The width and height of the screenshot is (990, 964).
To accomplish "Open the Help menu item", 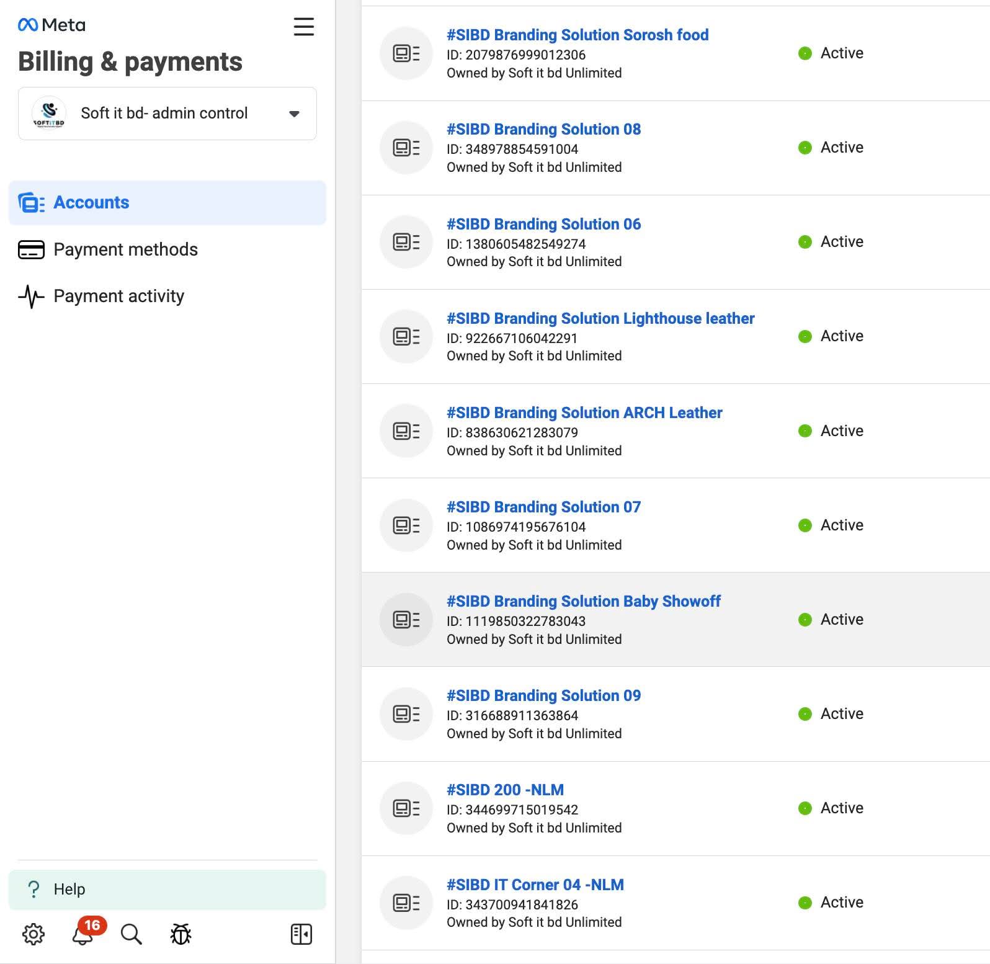I will [167, 889].
